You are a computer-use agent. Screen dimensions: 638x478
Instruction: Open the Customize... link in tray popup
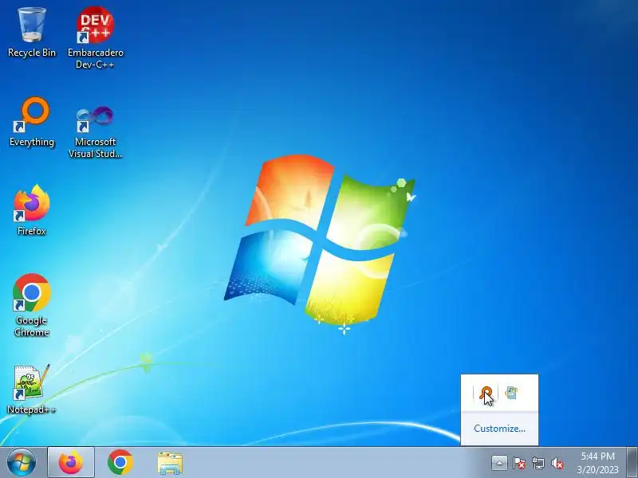[x=499, y=429]
